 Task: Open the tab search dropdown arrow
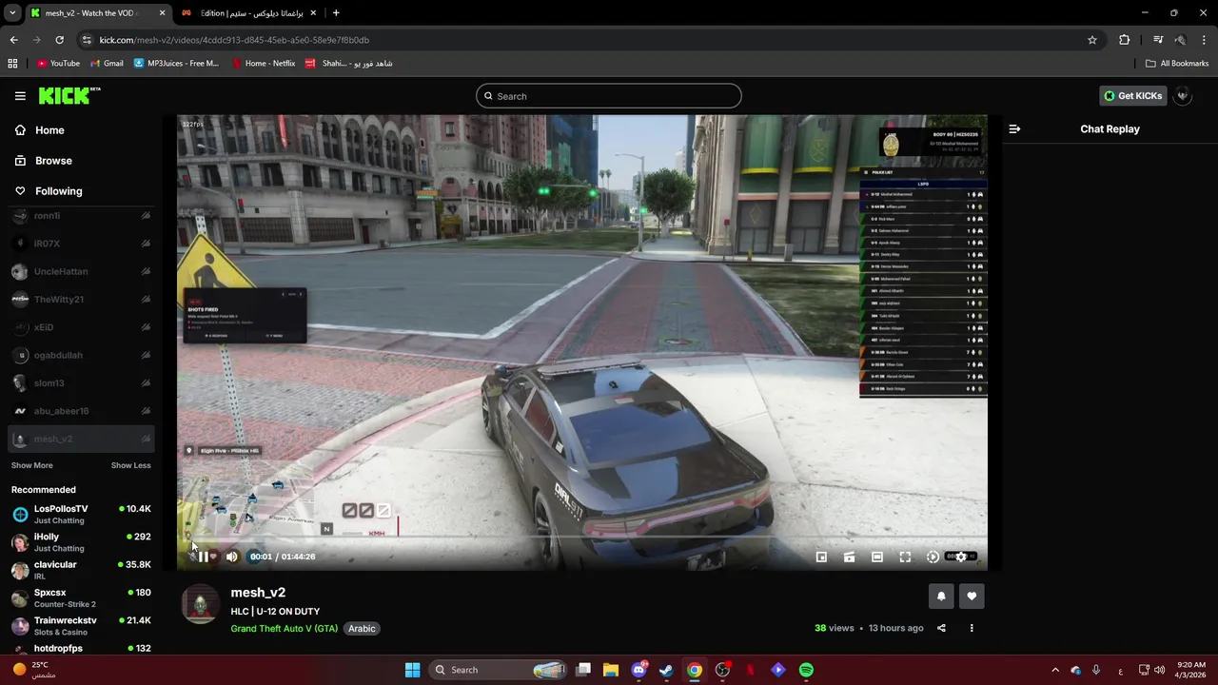tap(12, 13)
